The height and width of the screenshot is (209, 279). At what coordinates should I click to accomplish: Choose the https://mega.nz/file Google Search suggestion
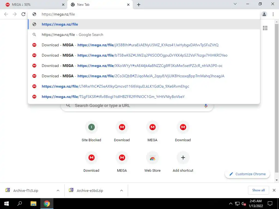(x=144, y=35)
